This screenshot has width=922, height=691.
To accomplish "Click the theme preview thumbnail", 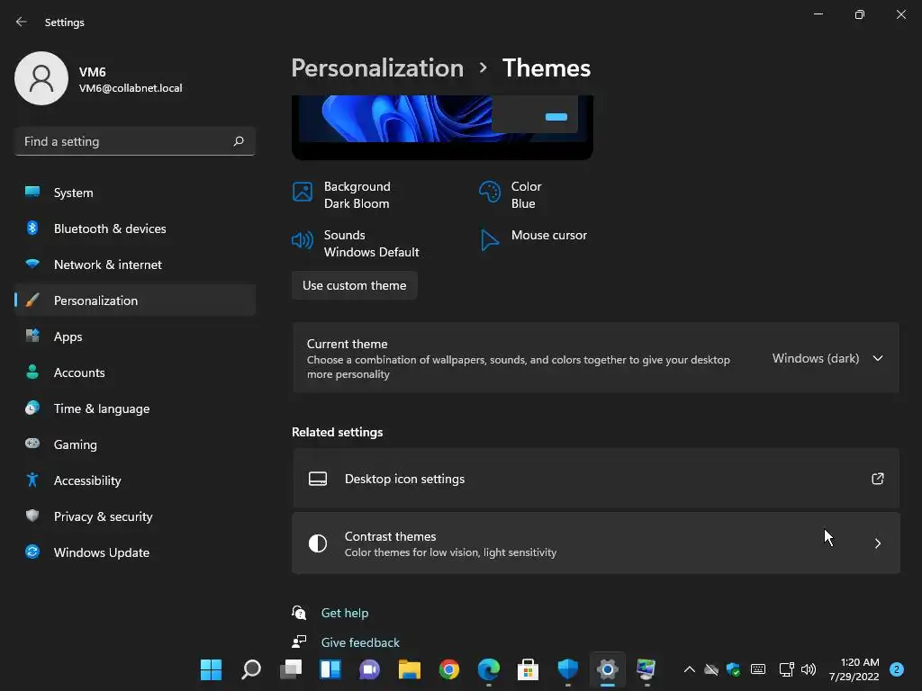I will click(442, 127).
